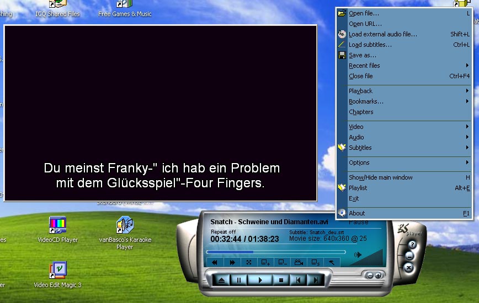The image size is (479, 303).
Task: Click the movie seek progress bar
Action: point(276,252)
